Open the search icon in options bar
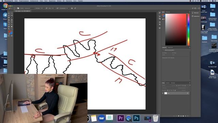This screenshot has height=123, width=218. click(x=193, y=8)
